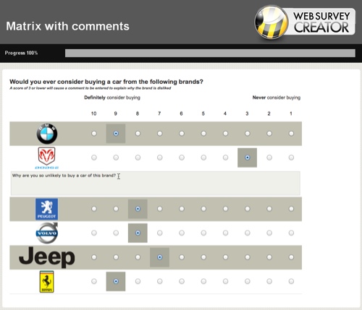The height and width of the screenshot is (310, 362).
Task: Select score 4 for Volvo
Action: [x=225, y=233]
